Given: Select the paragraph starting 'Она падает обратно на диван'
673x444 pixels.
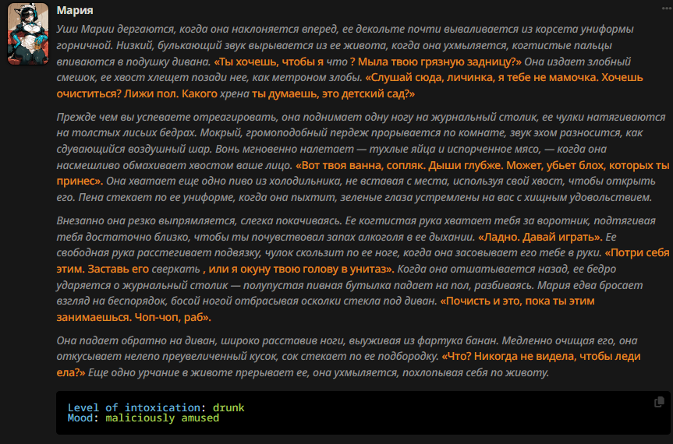Looking at the screenshot, I should pos(349,356).
